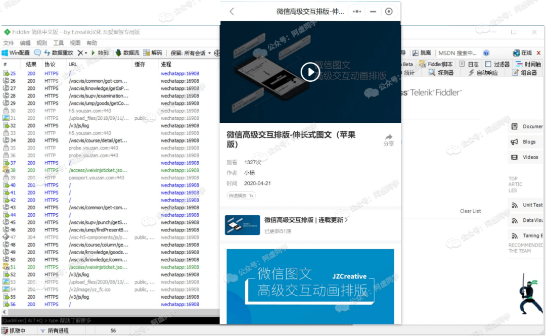Click the crosshair process target icon
The image size is (546, 336).
[217, 53]
